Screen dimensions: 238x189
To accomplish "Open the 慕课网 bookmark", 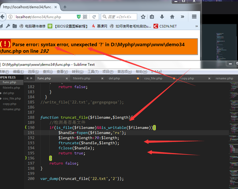I will [99, 26].
